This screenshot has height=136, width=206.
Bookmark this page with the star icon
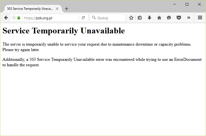(131, 18)
